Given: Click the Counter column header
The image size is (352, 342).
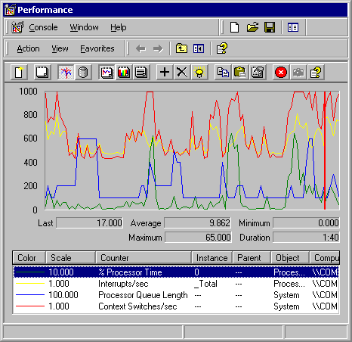Looking at the screenshot, I should (144, 258).
